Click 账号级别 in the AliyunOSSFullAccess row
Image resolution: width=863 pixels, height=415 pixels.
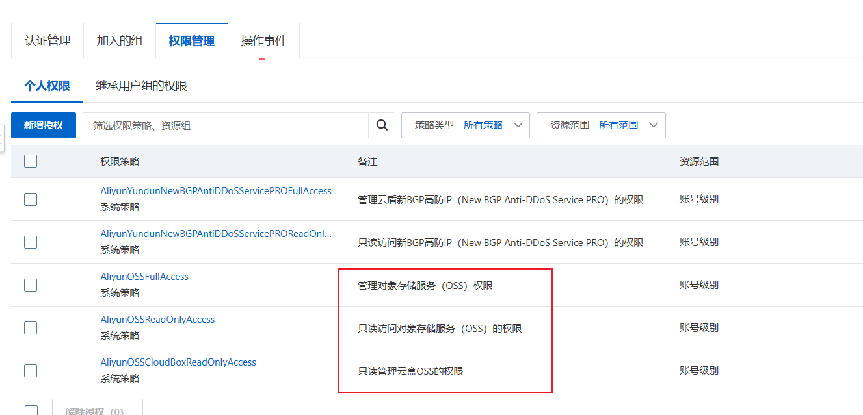pyautogui.click(x=699, y=285)
